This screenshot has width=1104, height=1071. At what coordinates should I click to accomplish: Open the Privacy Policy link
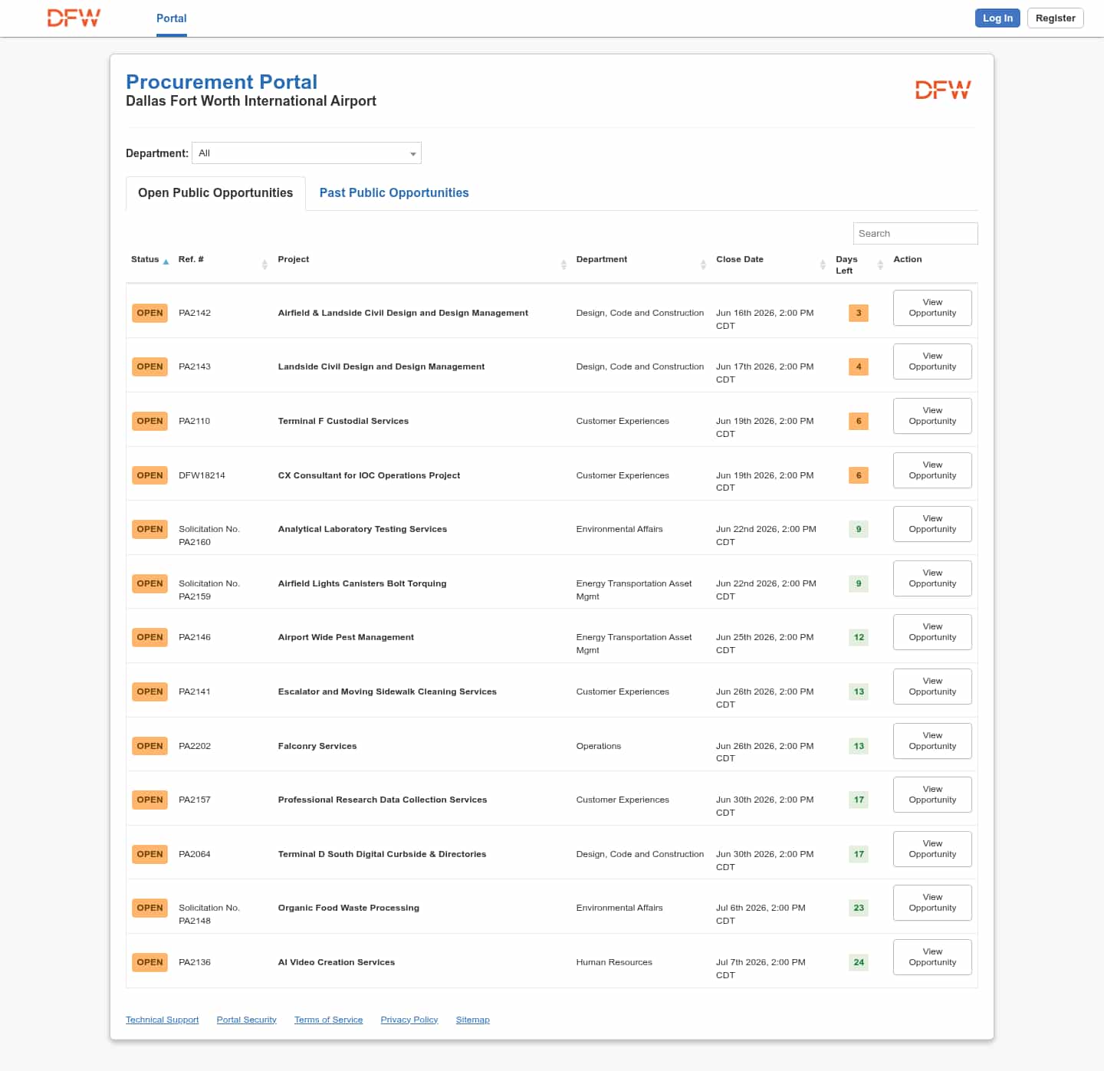(x=409, y=1020)
